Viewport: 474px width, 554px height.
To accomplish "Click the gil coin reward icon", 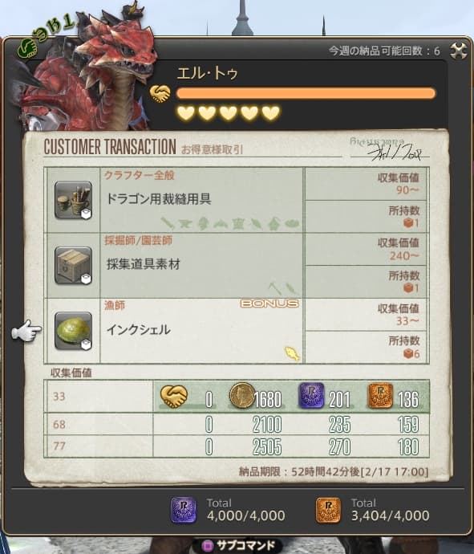I will pos(241,395).
